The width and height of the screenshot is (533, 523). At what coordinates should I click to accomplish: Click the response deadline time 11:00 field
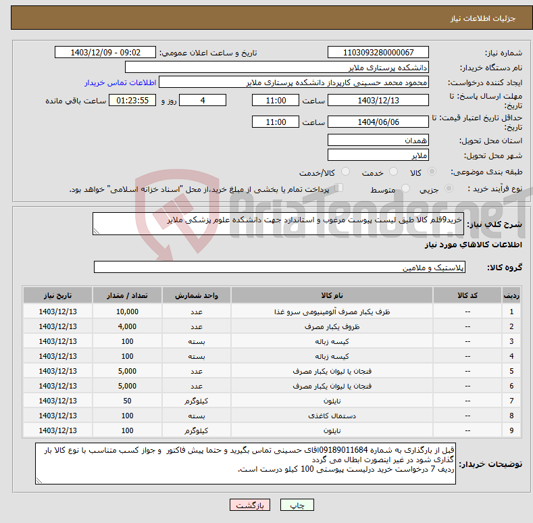point(276,100)
